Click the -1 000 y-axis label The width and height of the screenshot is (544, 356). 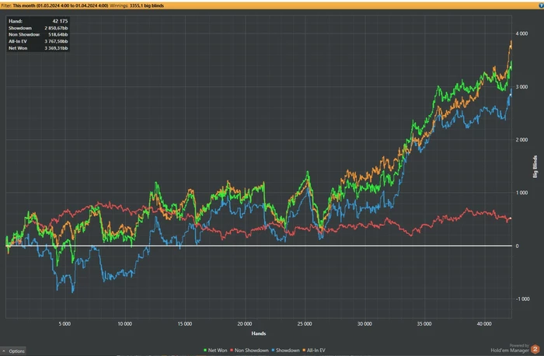522,299
